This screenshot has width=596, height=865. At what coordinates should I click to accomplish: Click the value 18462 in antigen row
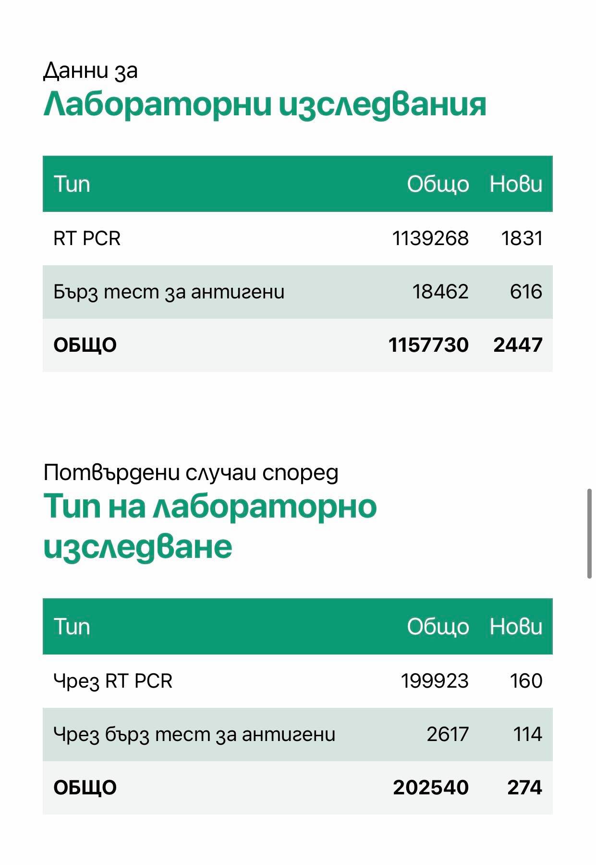(x=440, y=292)
